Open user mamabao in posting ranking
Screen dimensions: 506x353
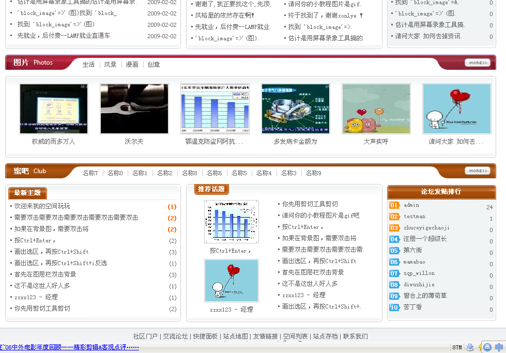pos(415,262)
